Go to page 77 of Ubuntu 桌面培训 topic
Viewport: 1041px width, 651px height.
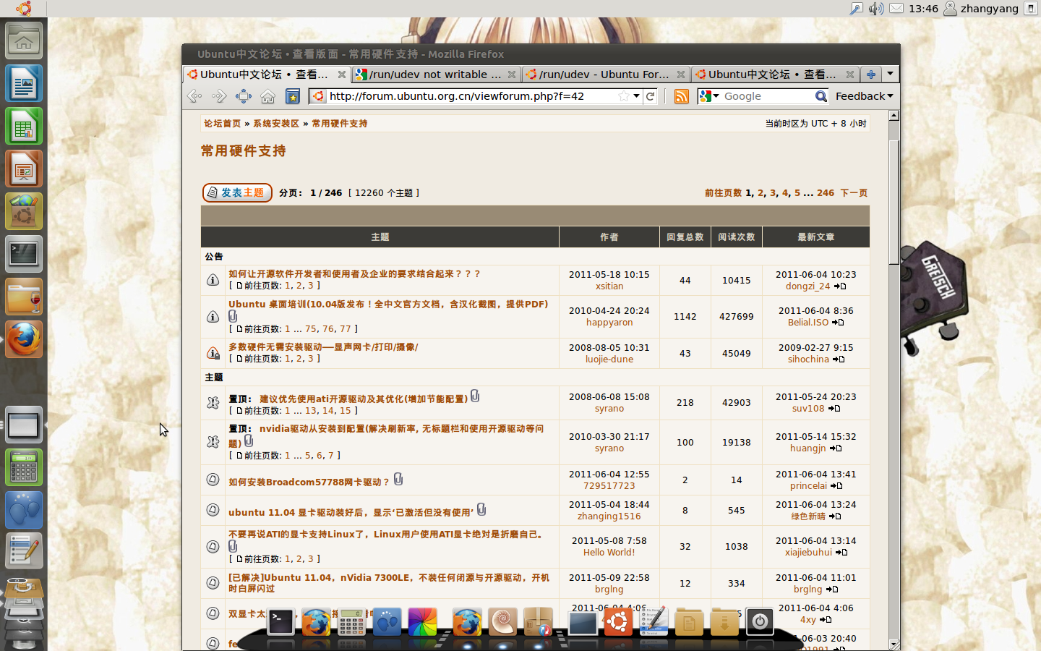click(x=345, y=329)
